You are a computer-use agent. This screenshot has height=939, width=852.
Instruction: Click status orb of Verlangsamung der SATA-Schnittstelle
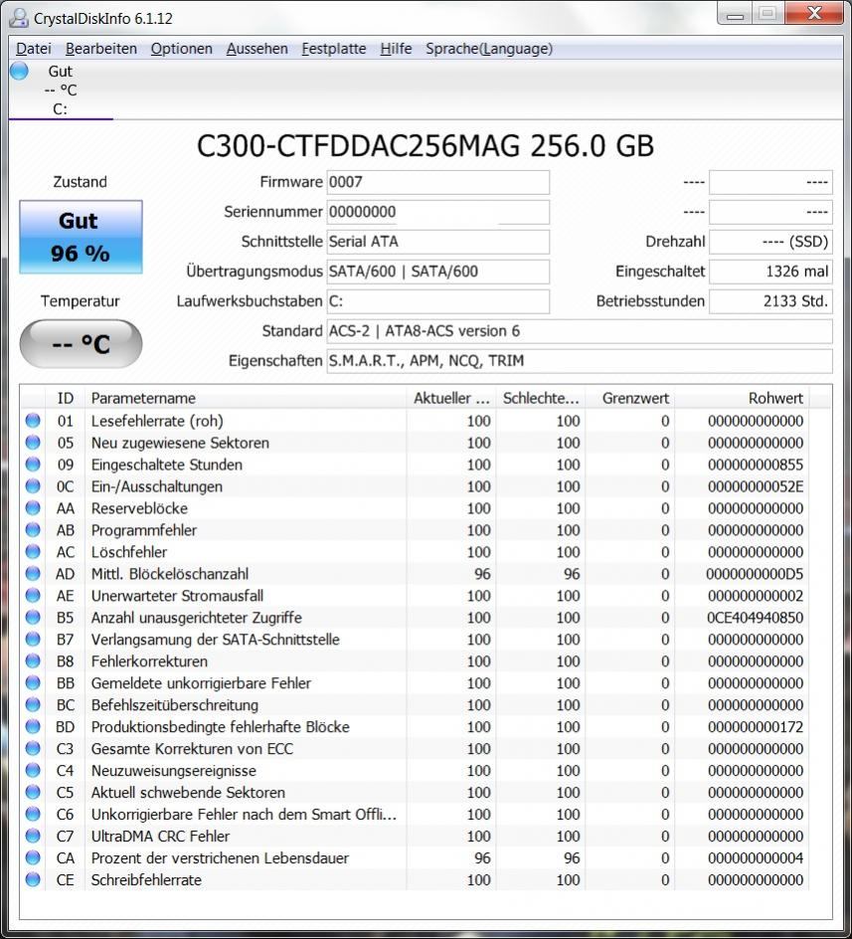[x=33, y=639]
